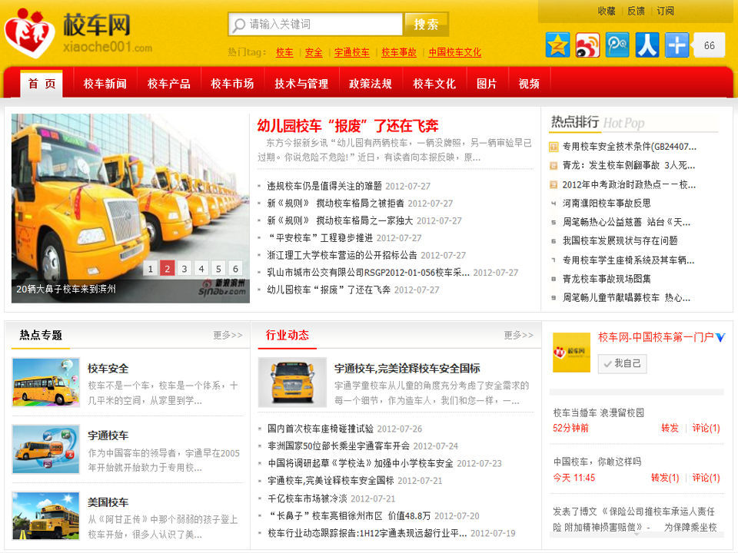The image size is (738, 553).
Task: Open the 技术与管理 menu item
Action: (x=301, y=84)
